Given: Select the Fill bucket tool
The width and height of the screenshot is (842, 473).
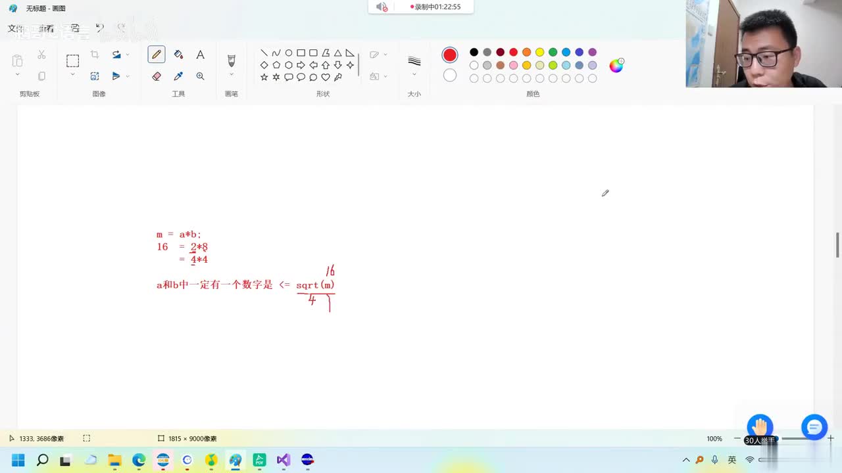Looking at the screenshot, I should tap(178, 55).
